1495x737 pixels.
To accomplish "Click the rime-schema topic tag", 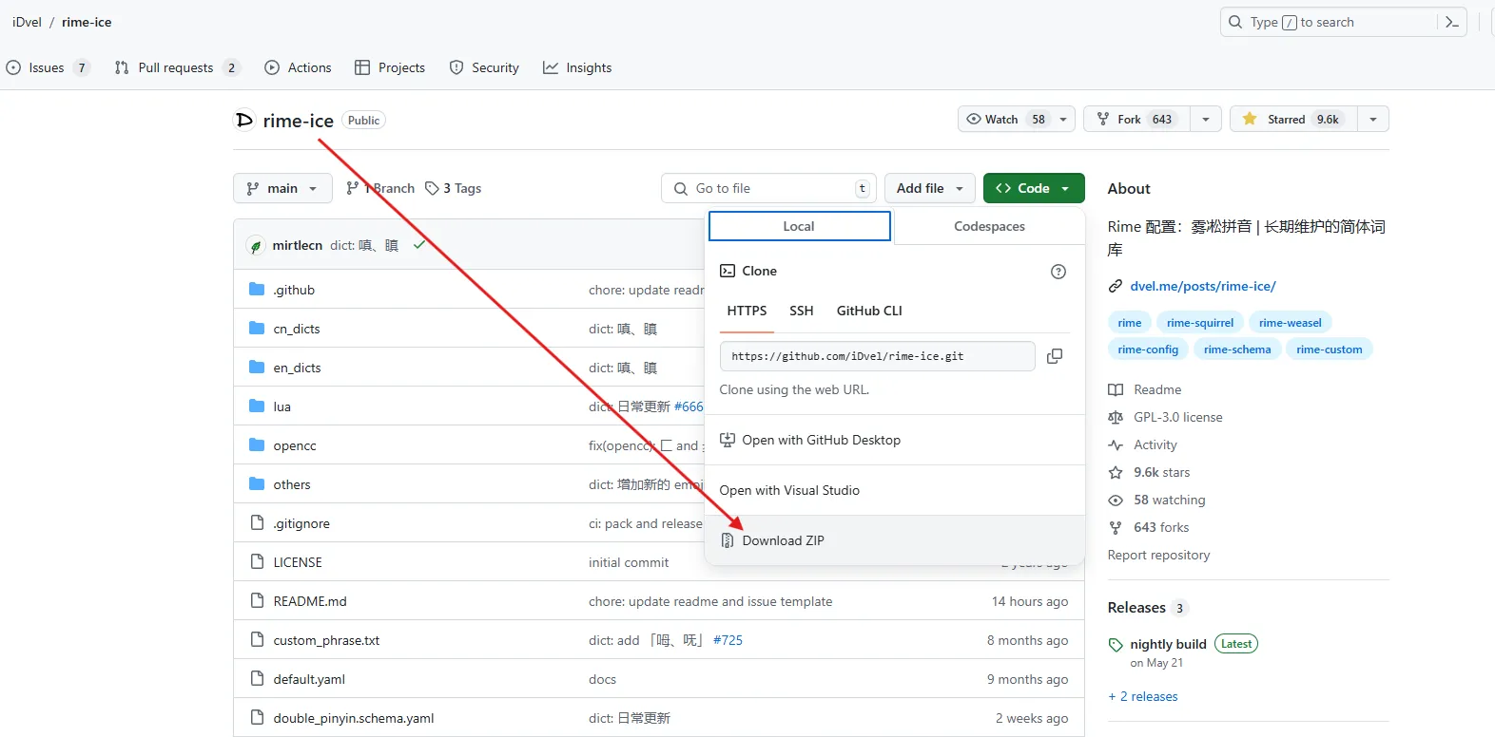I will click(1237, 350).
